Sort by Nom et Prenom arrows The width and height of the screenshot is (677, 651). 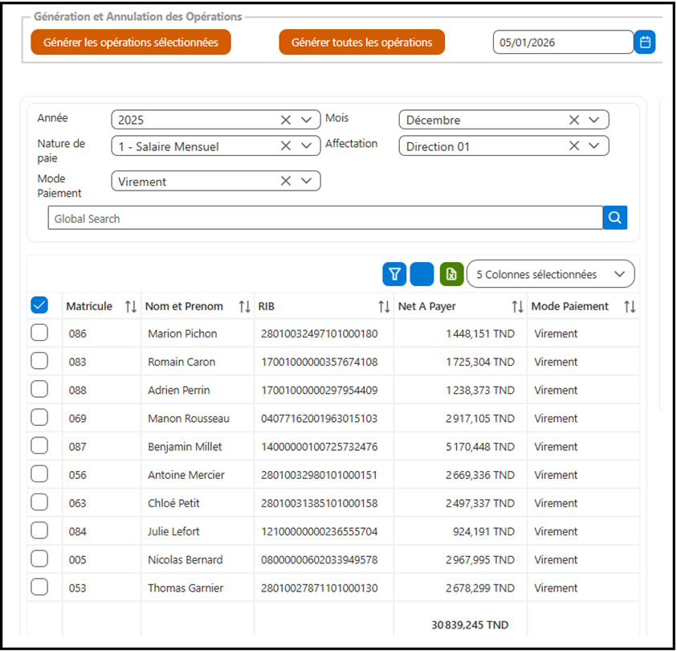245,307
